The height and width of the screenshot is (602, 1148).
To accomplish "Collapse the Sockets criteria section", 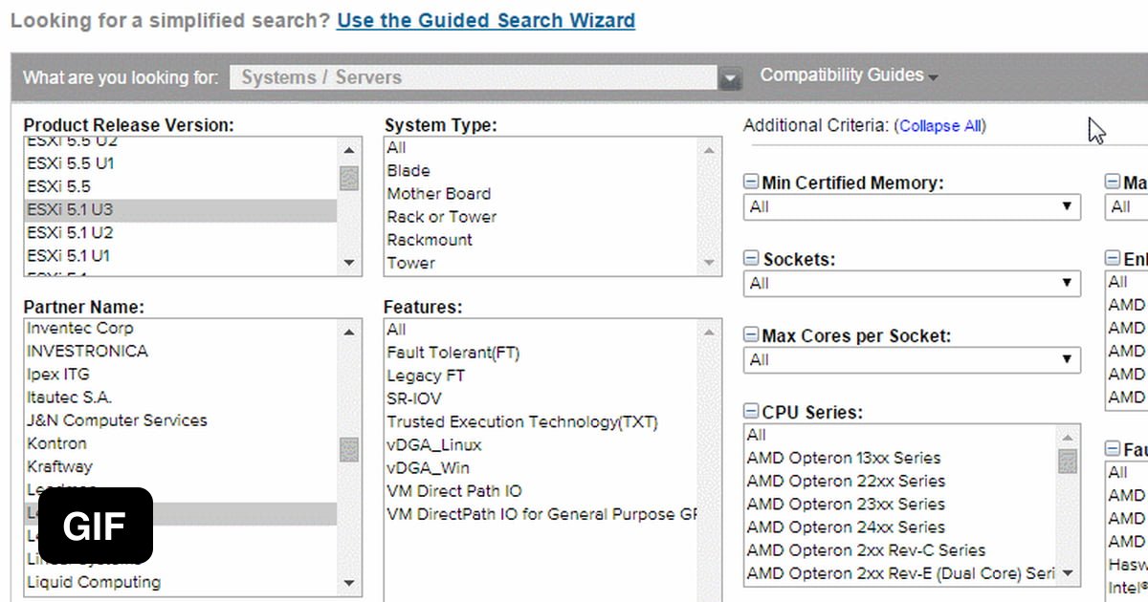I will (751, 259).
